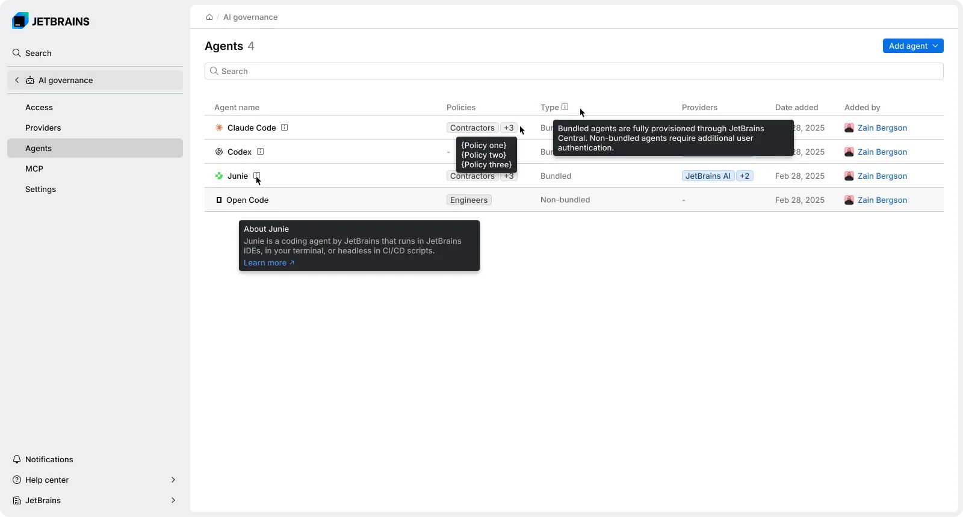The image size is (963, 517).
Task: Click the AI governance robot icon
Action: click(x=30, y=80)
